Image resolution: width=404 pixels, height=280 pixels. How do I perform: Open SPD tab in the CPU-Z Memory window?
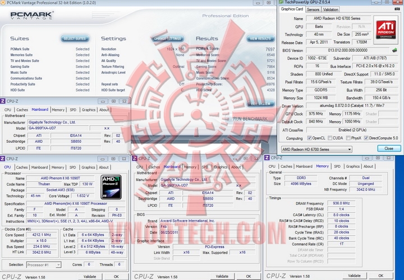tap(337, 166)
